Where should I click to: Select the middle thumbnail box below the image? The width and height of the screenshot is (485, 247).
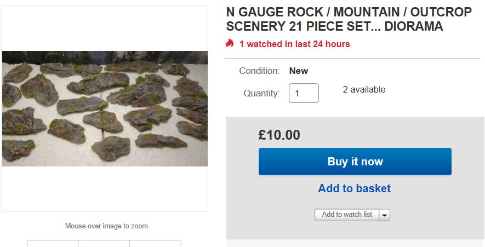pos(104,244)
